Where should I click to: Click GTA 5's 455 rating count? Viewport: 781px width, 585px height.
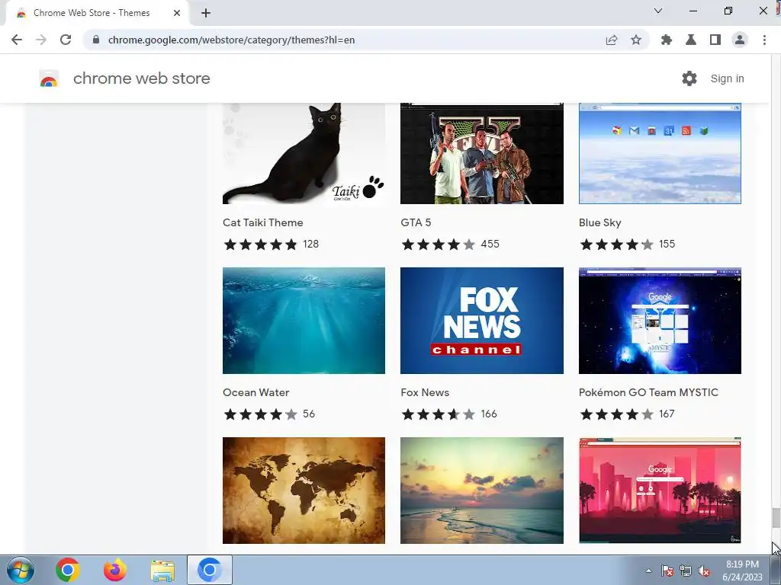click(490, 244)
